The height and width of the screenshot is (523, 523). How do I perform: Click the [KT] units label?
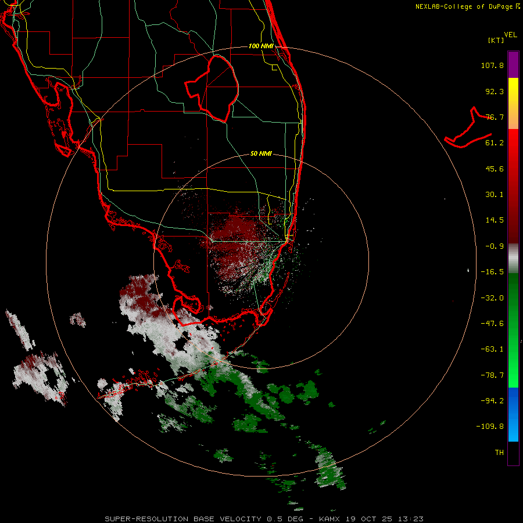pyautogui.click(x=496, y=40)
